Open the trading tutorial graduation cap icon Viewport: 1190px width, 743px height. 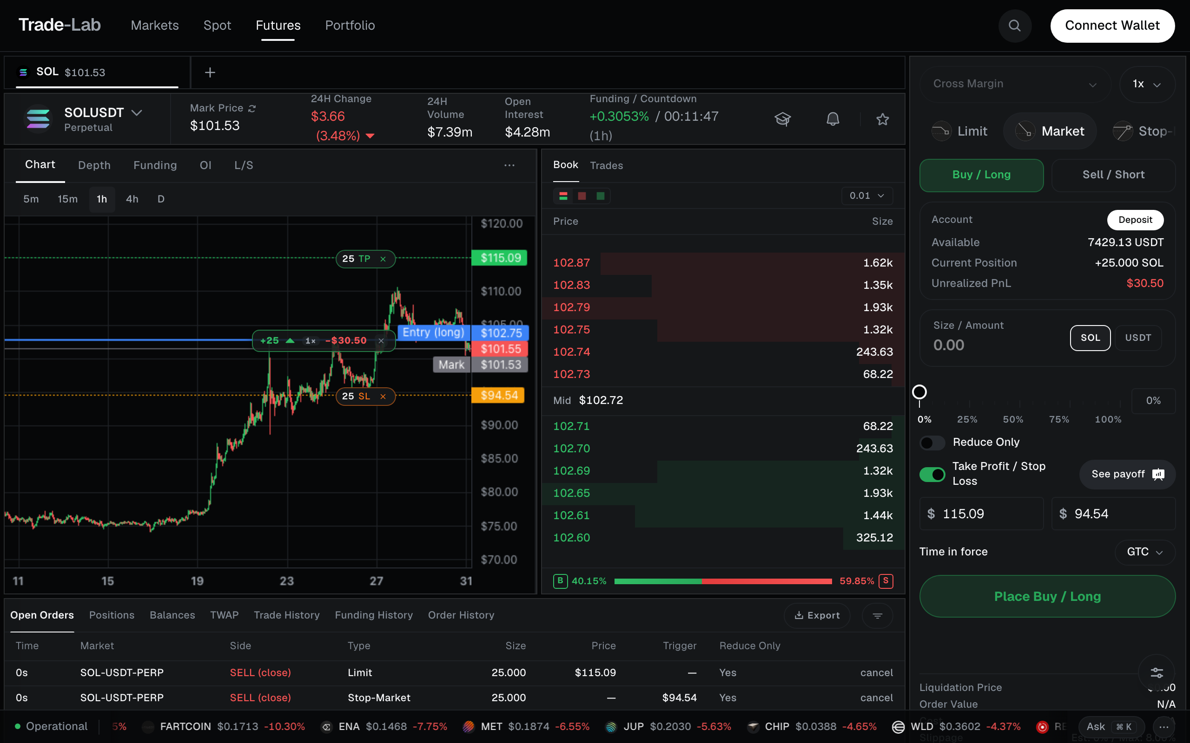click(783, 119)
